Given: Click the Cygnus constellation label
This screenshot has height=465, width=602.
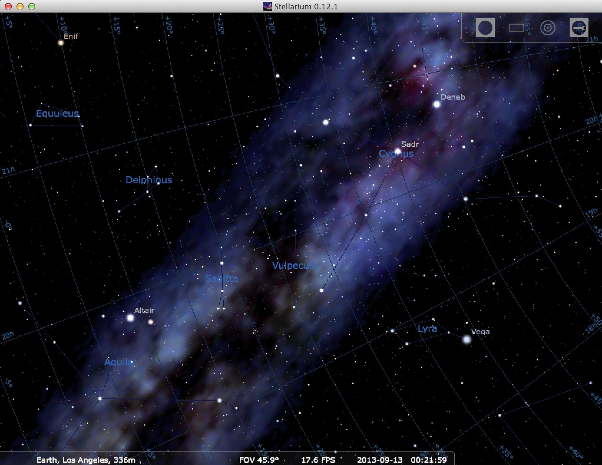Looking at the screenshot, I should 396,153.
